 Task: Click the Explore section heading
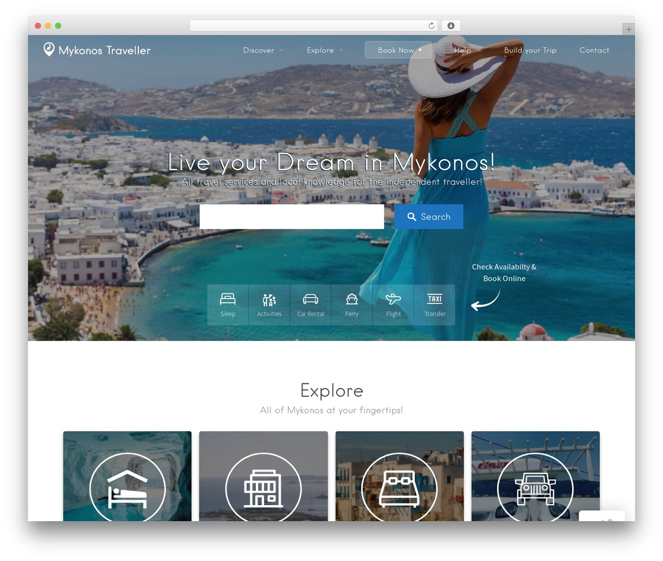tap(331, 390)
